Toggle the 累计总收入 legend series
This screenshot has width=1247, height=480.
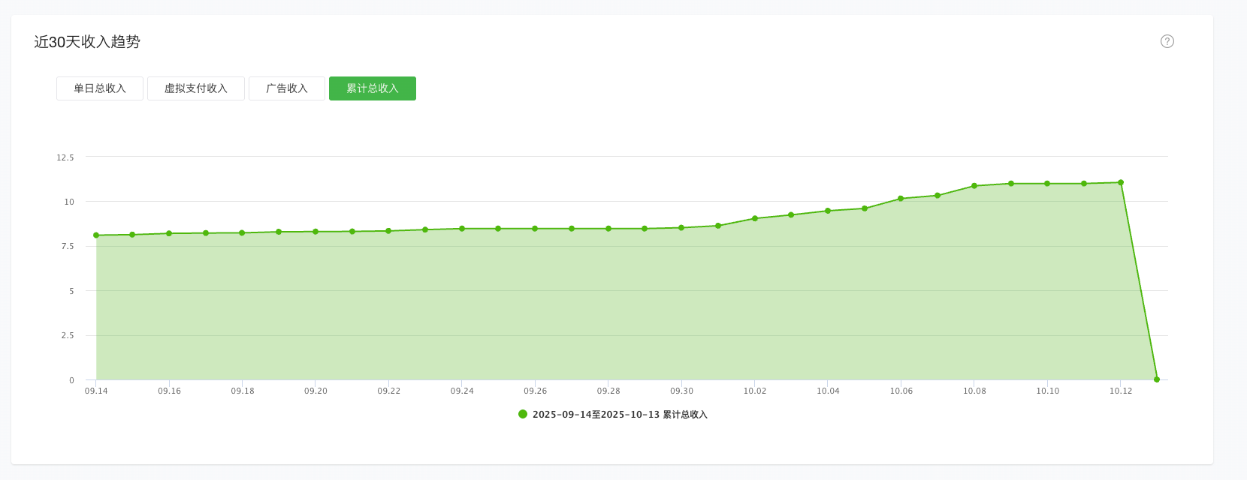pos(620,415)
